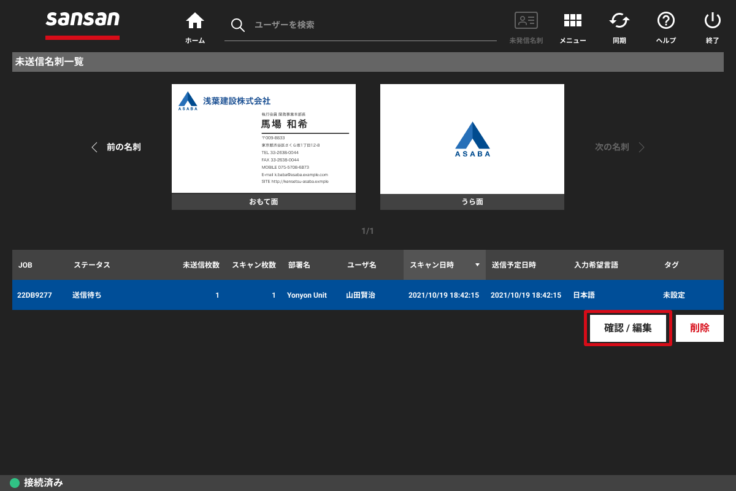The width and height of the screenshot is (736, 491).
Task: Go to previous business card
Action: [116, 147]
